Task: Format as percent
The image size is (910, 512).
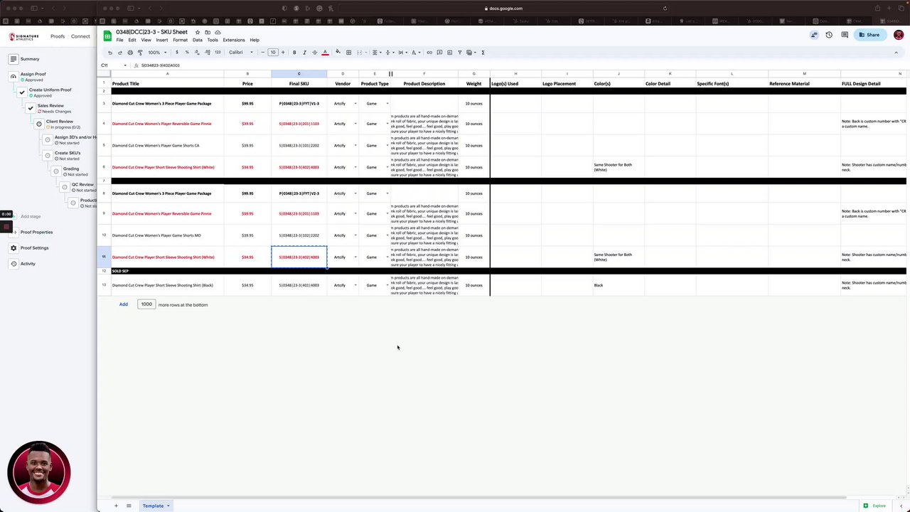Action: click(187, 52)
